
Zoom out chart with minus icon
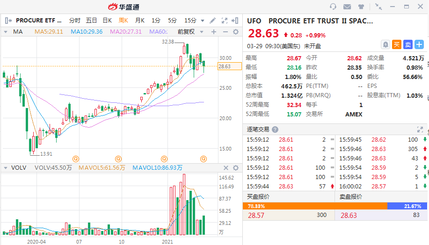[x=225, y=32]
